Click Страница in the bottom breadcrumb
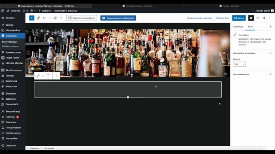 (x=34, y=148)
